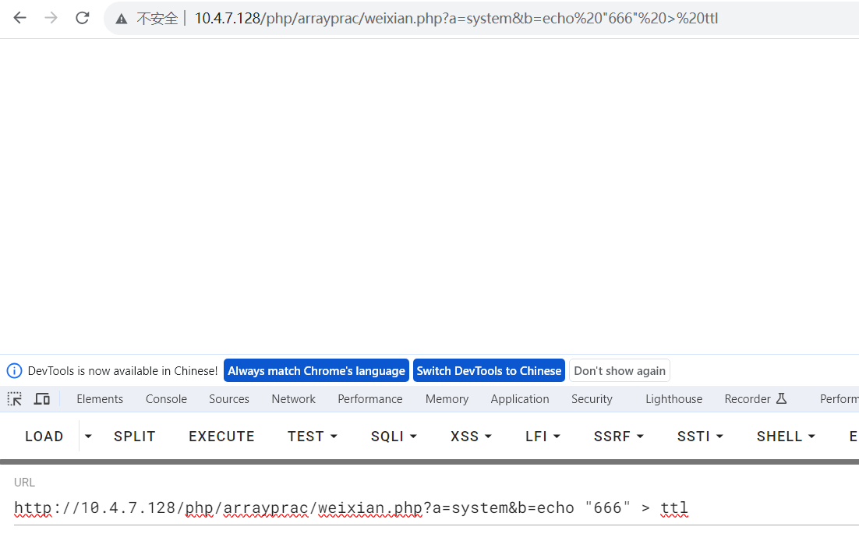The image size is (859, 541).
Task: Open the SHELL dropdown menu
Action: click(x=787, y=437)
